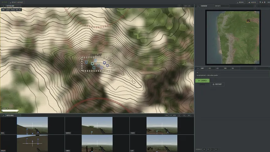Collapse the Overview panel chevron
The width and height of the screenshot is (270, 152).
(x=198, y=6)
